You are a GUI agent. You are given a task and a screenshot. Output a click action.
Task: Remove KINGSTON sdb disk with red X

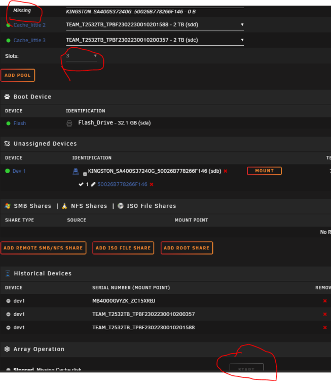pyautogui.click(x=225, y=171)
